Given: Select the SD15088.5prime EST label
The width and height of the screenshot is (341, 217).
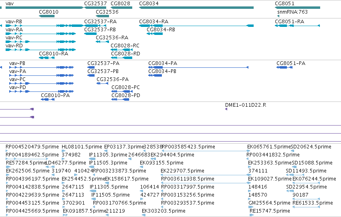Looking at the screenshot, I should click(x=312, y=163).
